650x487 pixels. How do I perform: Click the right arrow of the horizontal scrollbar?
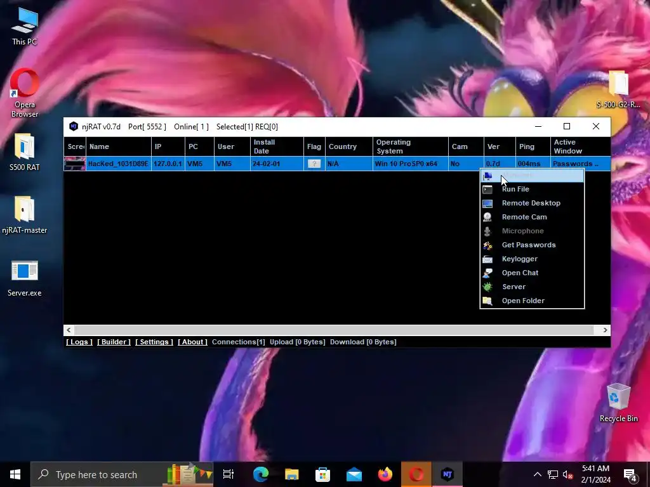(605, 330)
